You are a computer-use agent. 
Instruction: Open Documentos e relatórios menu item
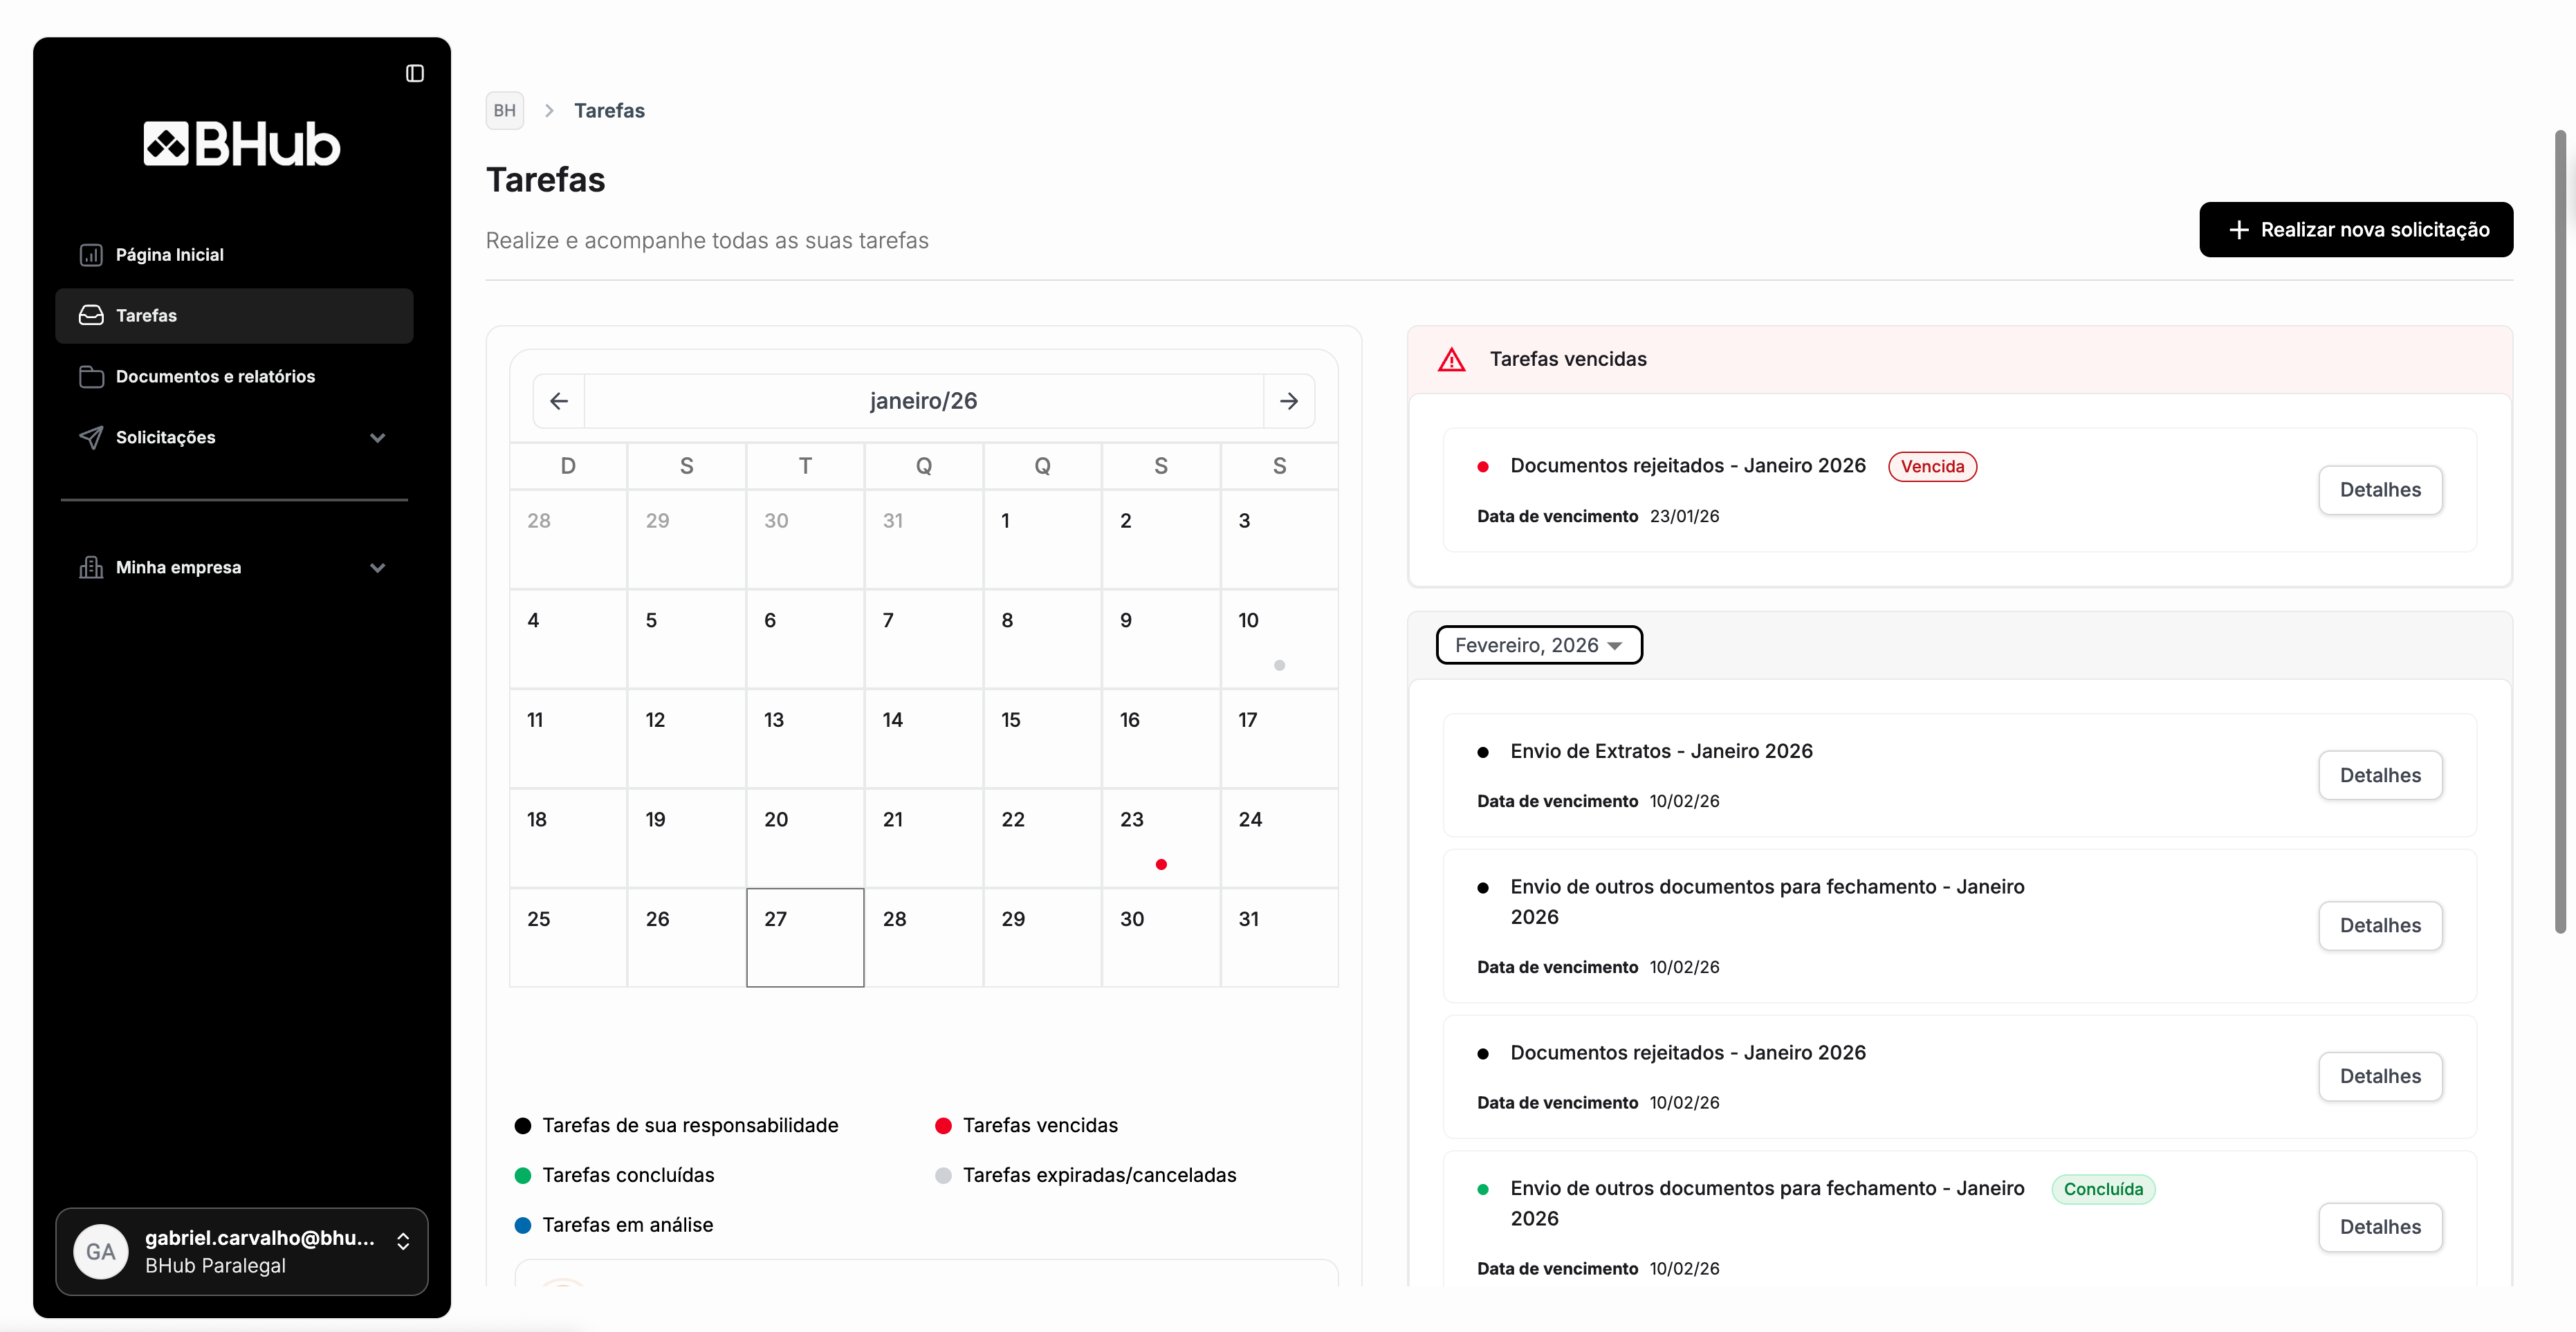[x=215, y=377]
